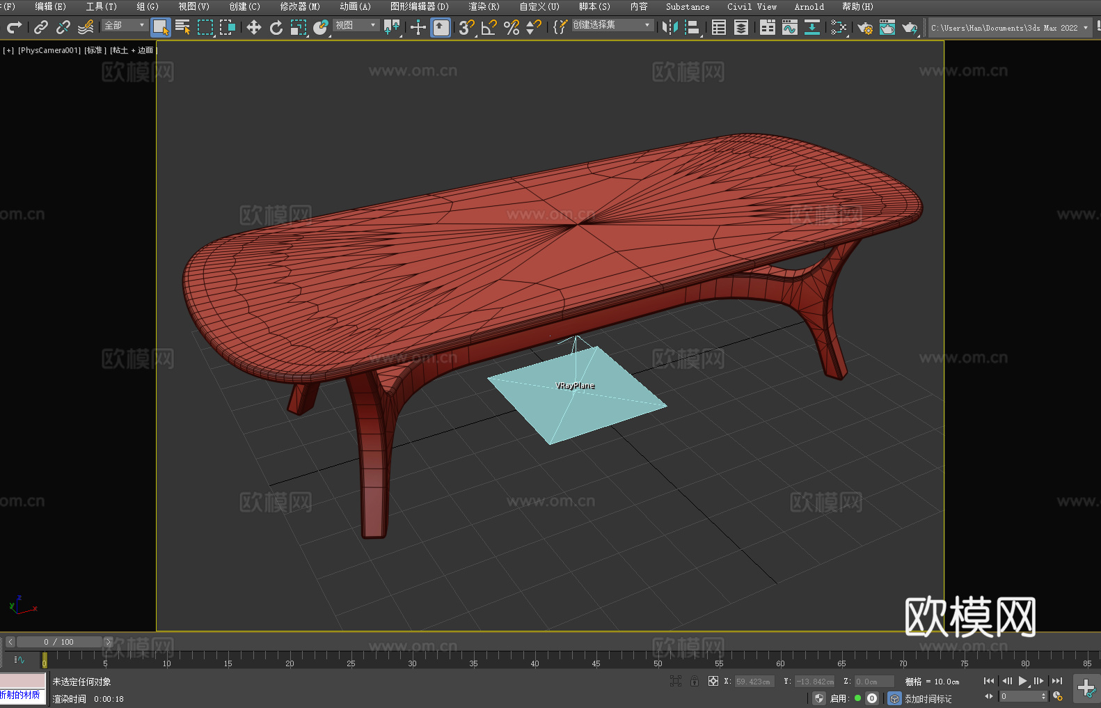Screen dimensions: 1101x708
Task: Toggle 3D Snaps
Action: (467, 27)
